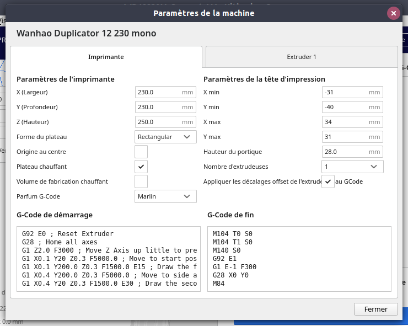Viewport: 408px width, 326px height.
Task: Switch to the Imprimante tab
Action: coord(106,57)
